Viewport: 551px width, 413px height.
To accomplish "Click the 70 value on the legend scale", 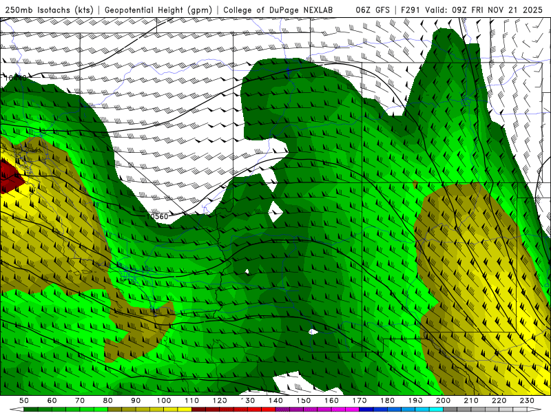I will (x=80, y=401).
